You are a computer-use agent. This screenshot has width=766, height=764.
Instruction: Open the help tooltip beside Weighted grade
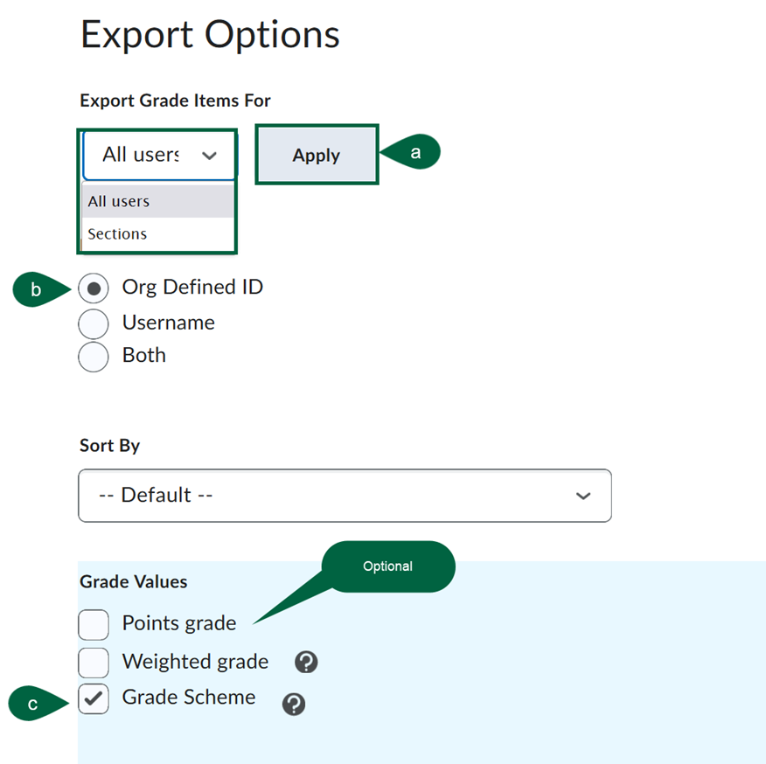[x=304, y=663]
